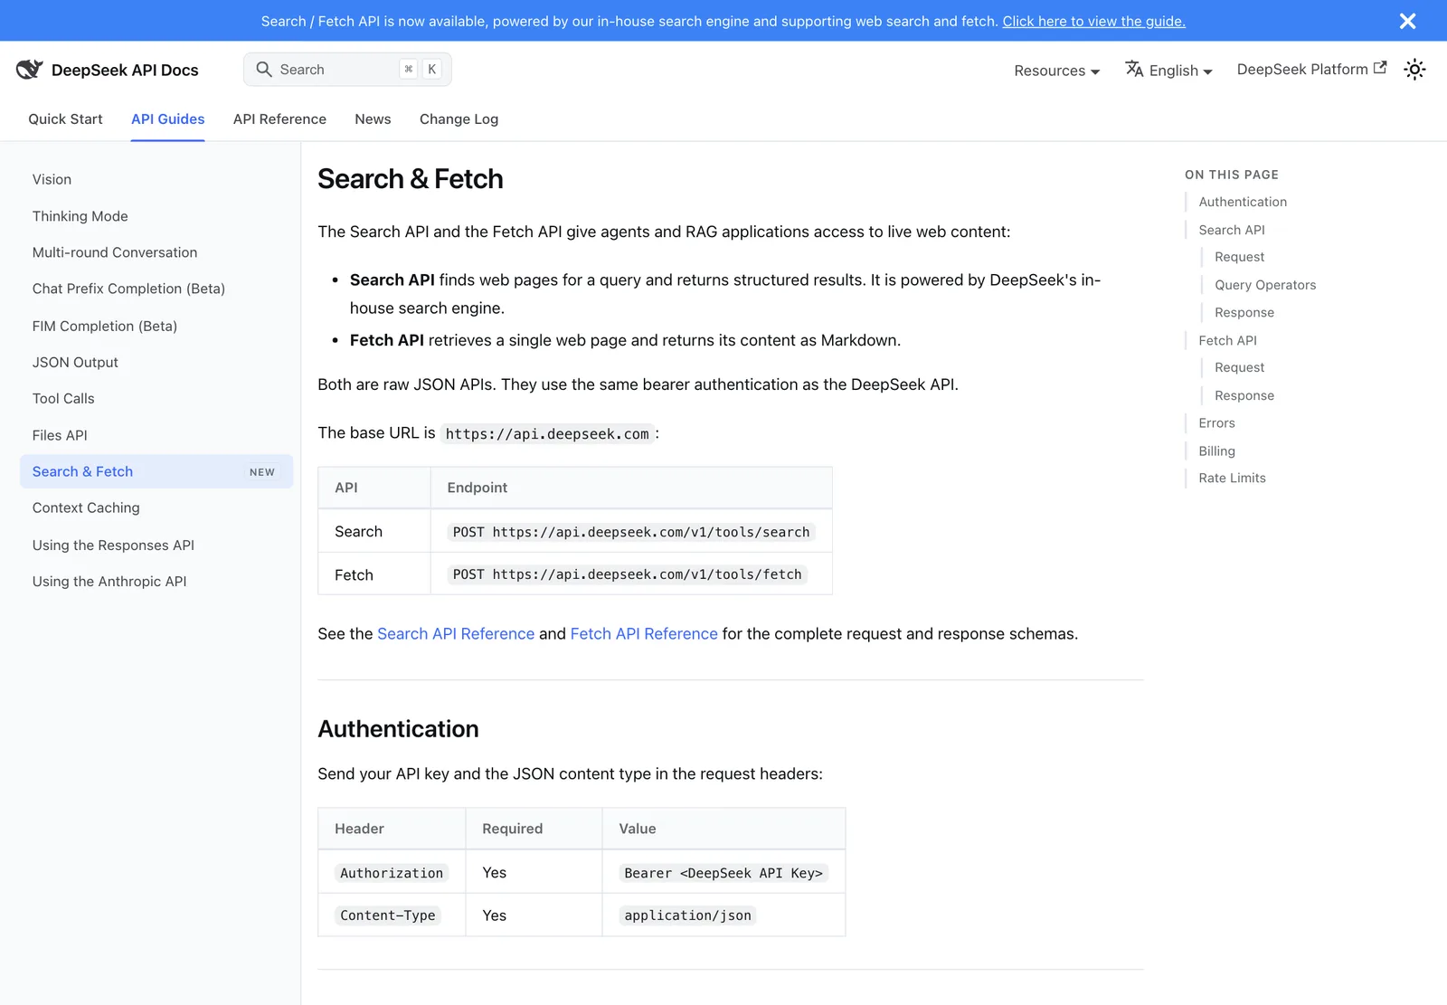Open Context Caching guide
This screenshot has height=1005, width=1447.
pyautogui.click(x=86, y=507)
